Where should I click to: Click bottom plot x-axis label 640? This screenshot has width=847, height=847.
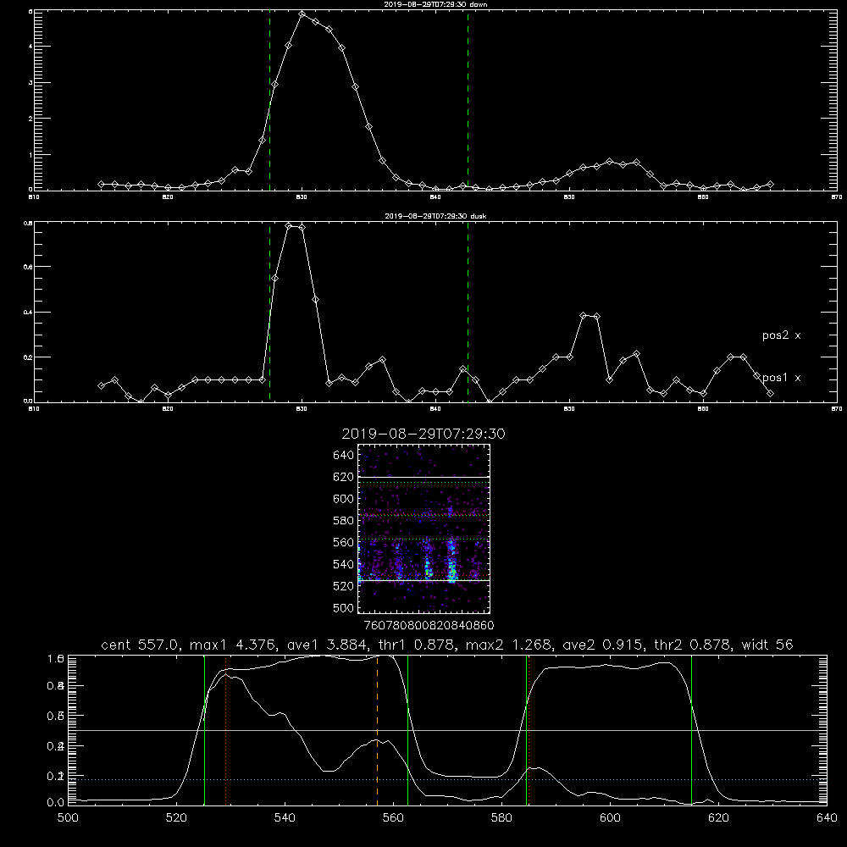[x=827, y=818]
